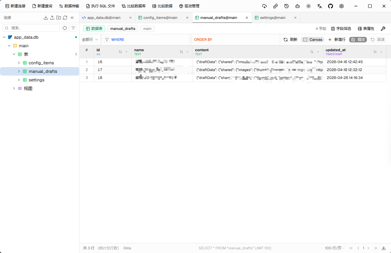Open the updated_at column dropdown chevron
Screen dimensions: 391x253
point(381,52)
